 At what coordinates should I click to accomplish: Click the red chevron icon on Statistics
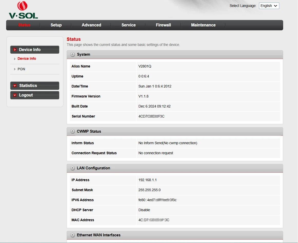15,86
